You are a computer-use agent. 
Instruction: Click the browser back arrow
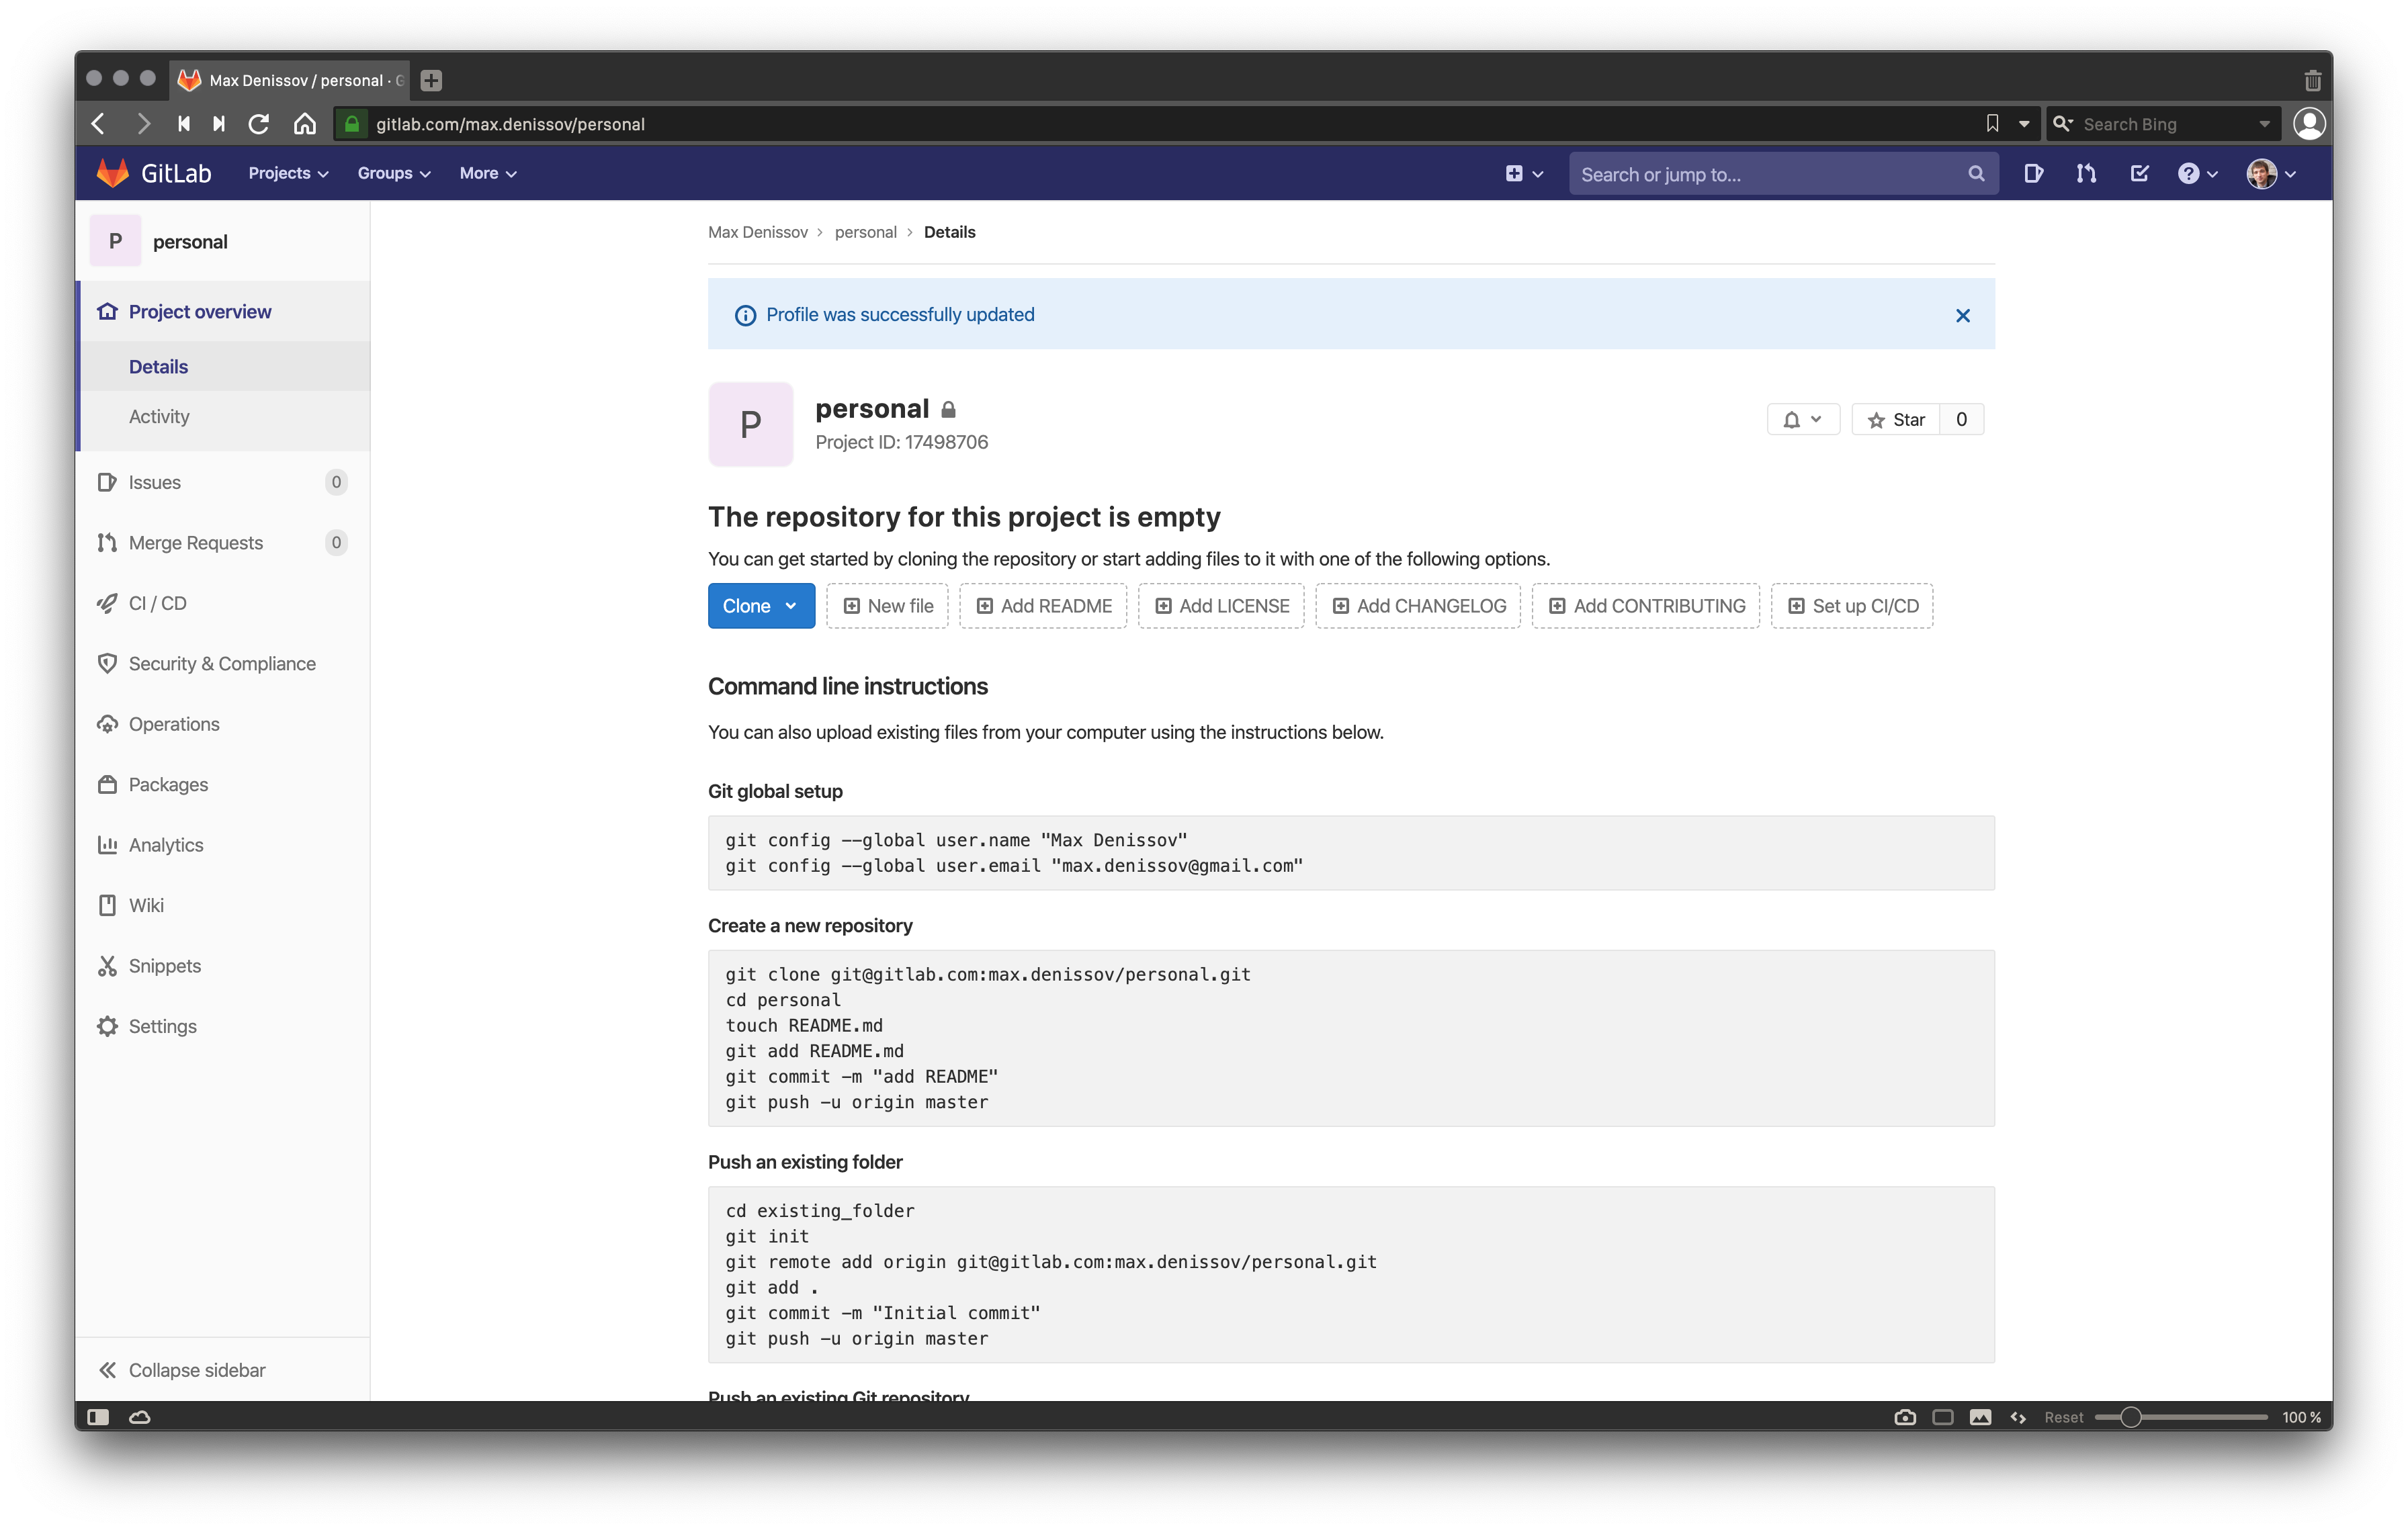coord(98,124)
